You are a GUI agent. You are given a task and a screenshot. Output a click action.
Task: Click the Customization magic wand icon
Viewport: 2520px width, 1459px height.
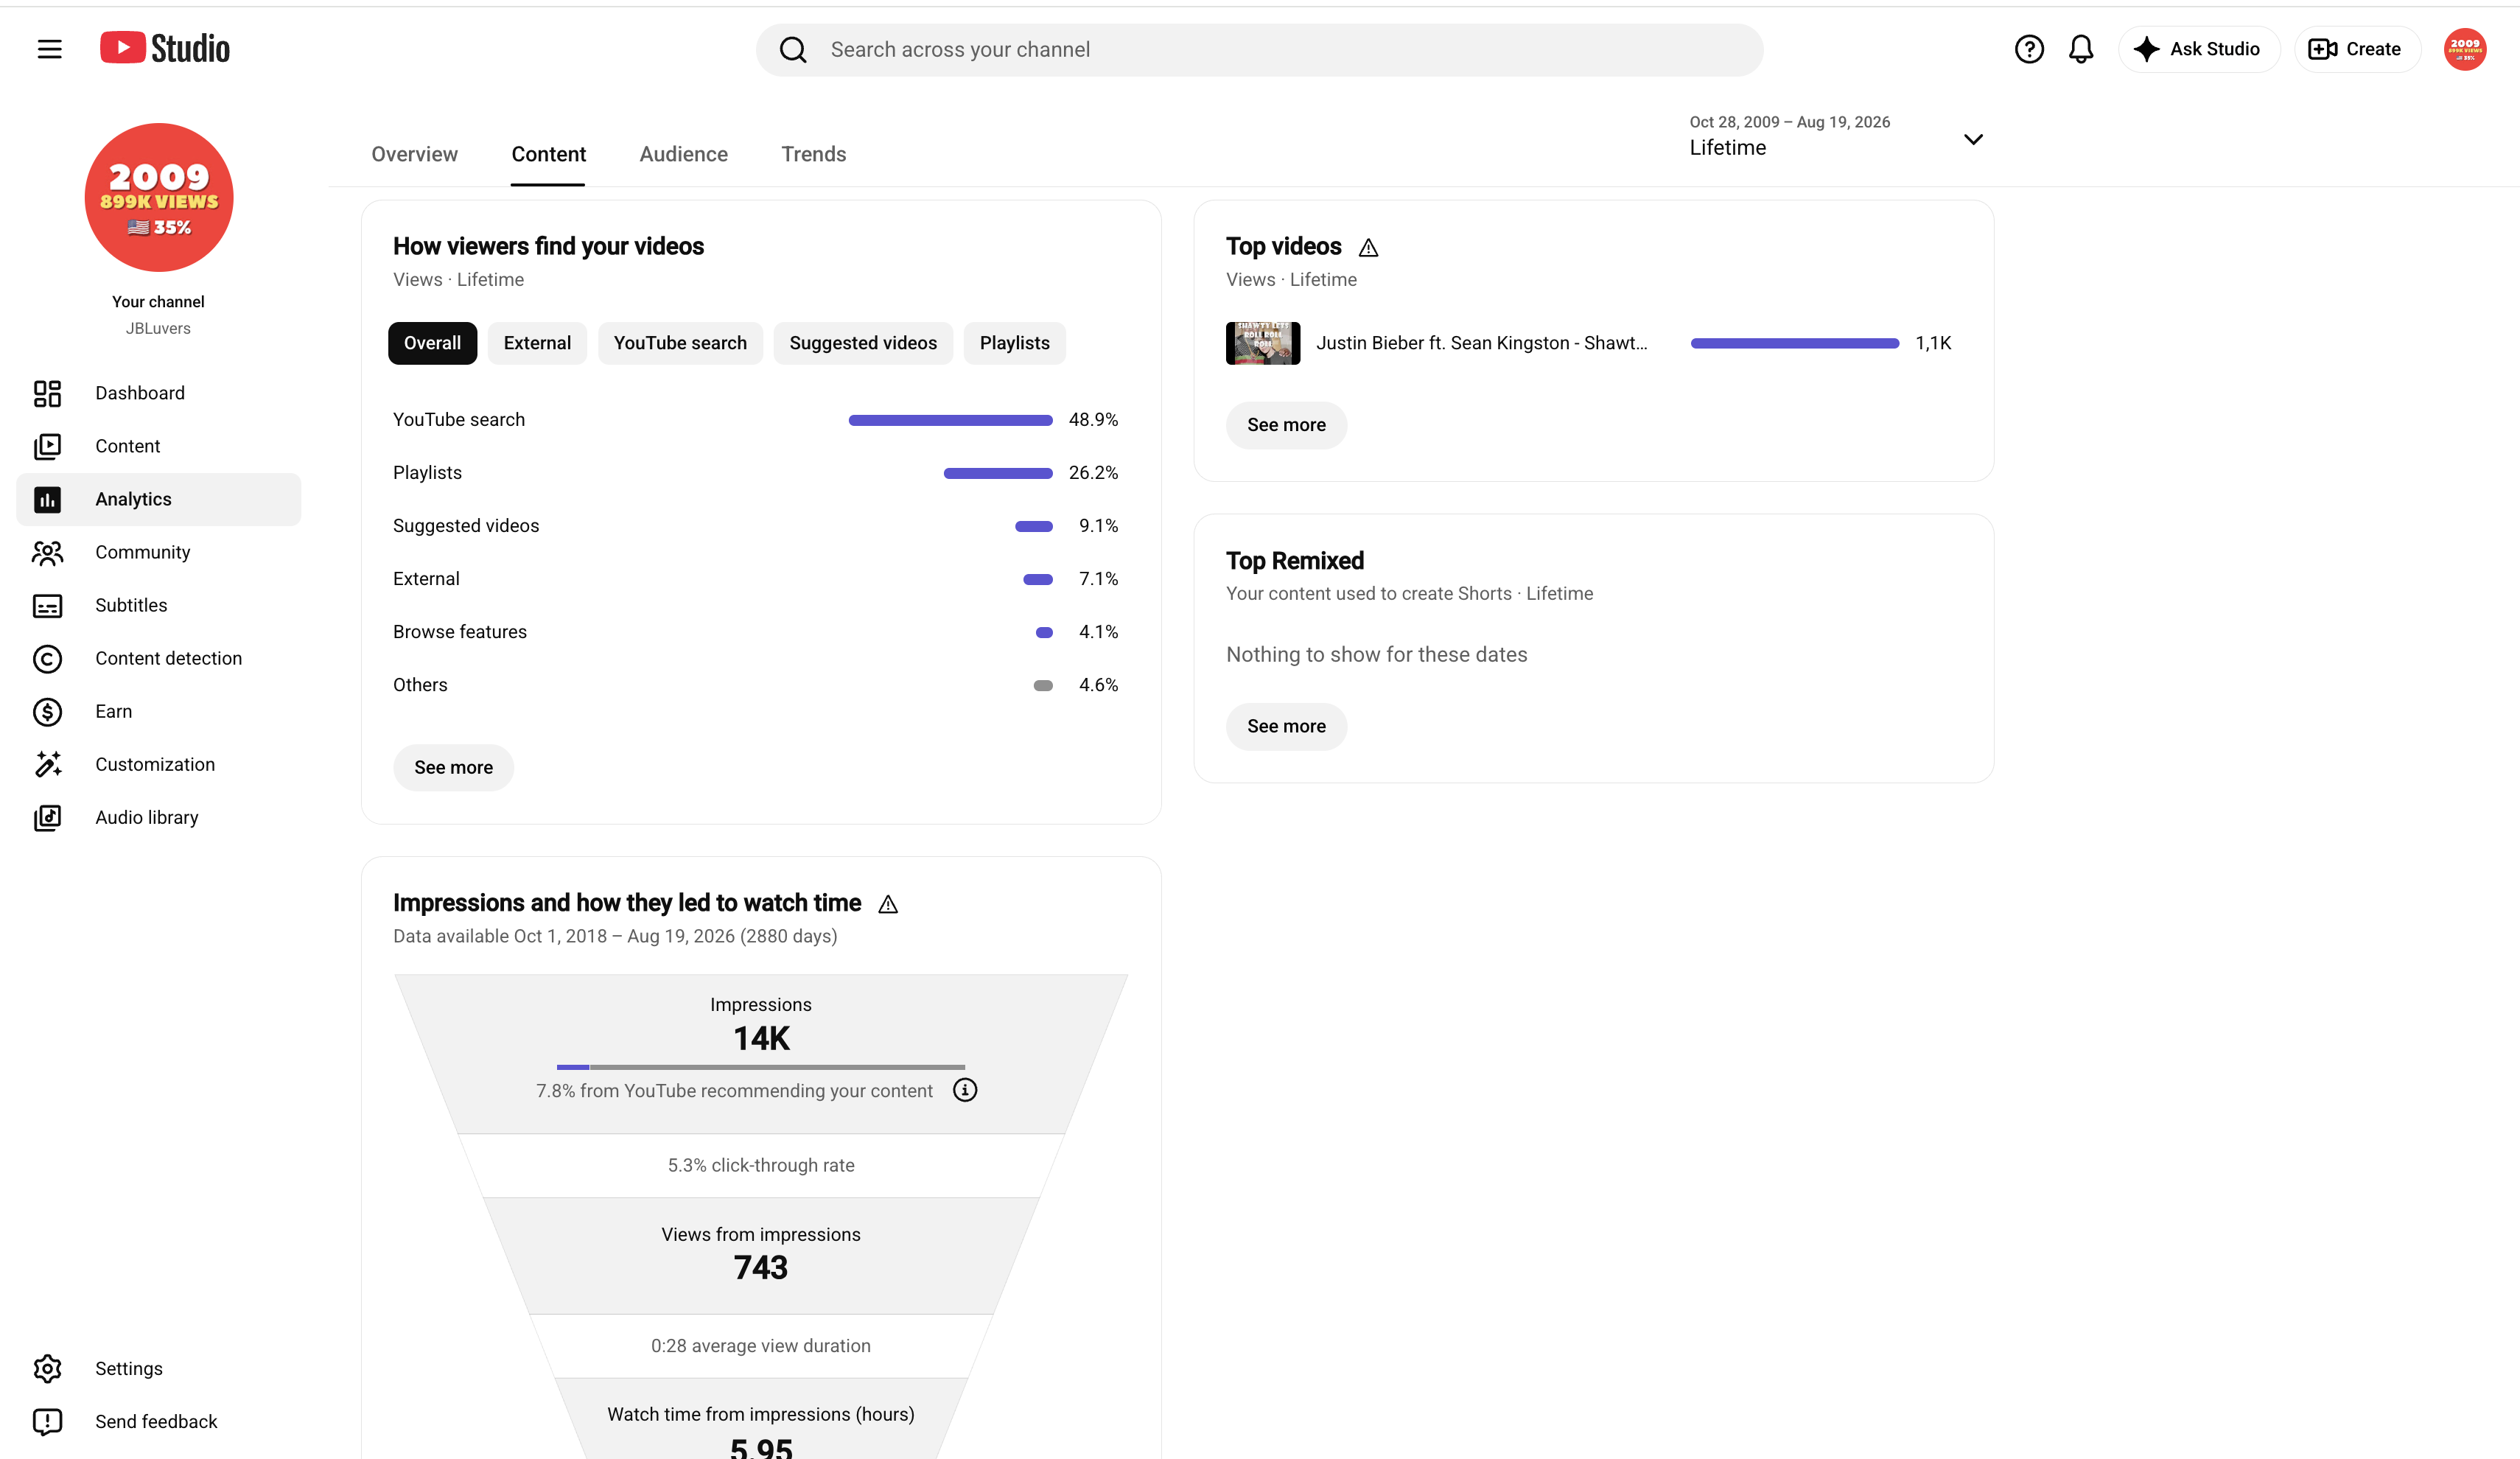[x=47, y=764]
